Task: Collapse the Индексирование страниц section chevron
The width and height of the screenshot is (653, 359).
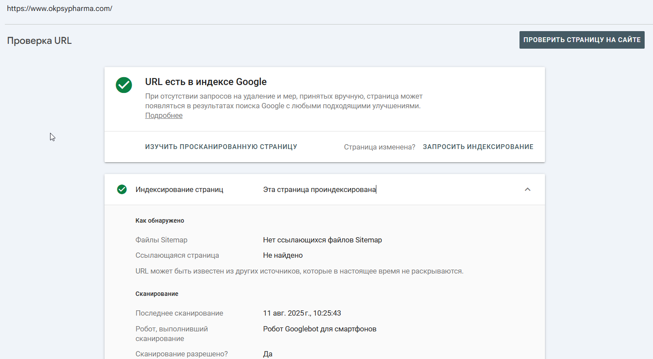Action: pos(528,189)
